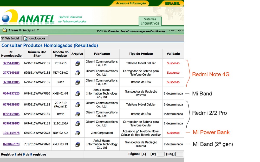
Task: Click the [Ir] go-to-page label
Action: coord(153,154)
